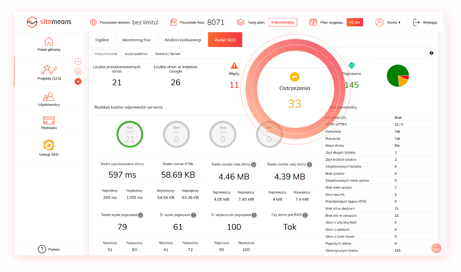Viewport: 461px width, 272px height.
Task: Switch to Monitoring fraz tab
Action: pos(136,40)
